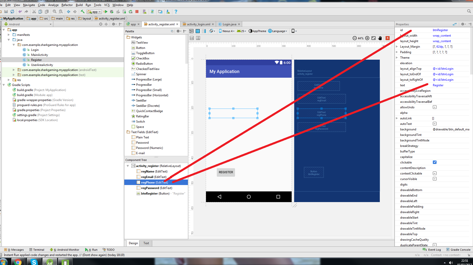This screenshot has height=265, width=473.
Task: Click the AppTheme theme selector
Action: [257, 31]
